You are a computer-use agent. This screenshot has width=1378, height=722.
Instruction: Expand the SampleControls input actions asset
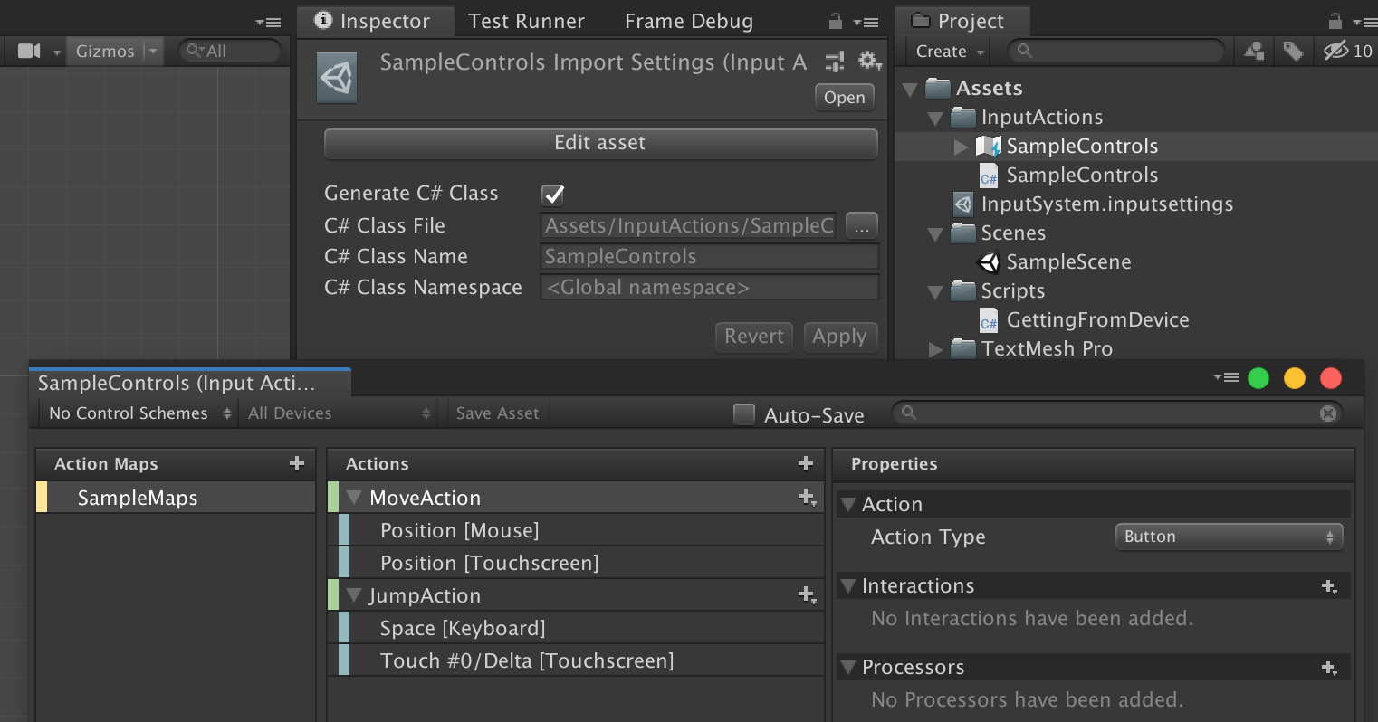(961, 147)
